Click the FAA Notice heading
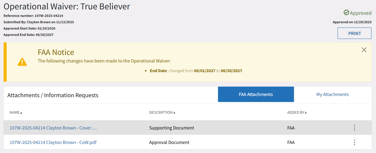This screenshot has width=376, height=153. 56,52
